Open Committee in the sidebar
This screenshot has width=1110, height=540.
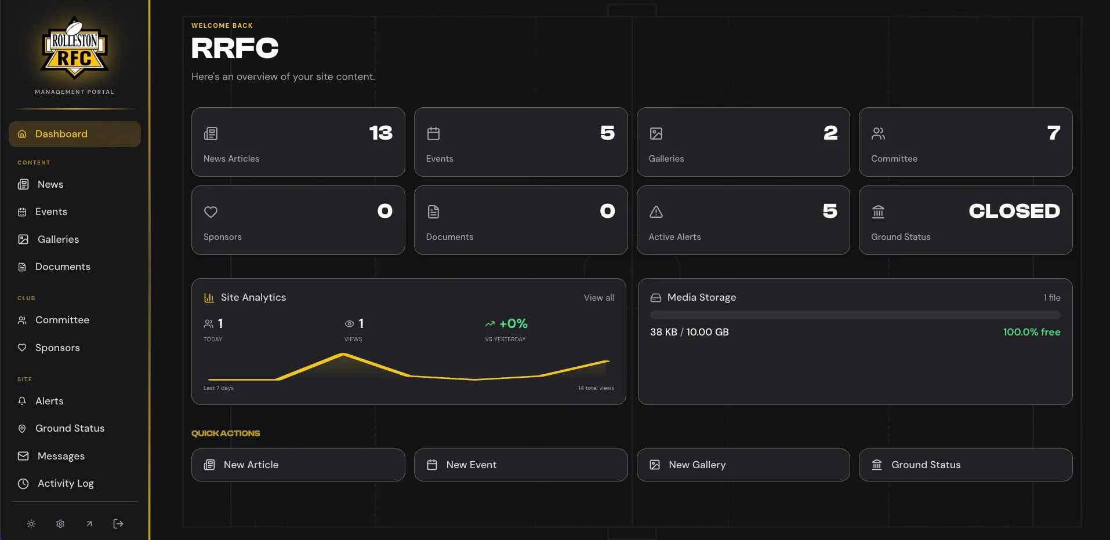(75, 320)
